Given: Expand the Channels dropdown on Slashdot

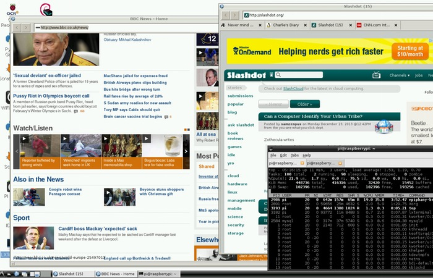Looking at the screenshot, I should pos(400,75).
